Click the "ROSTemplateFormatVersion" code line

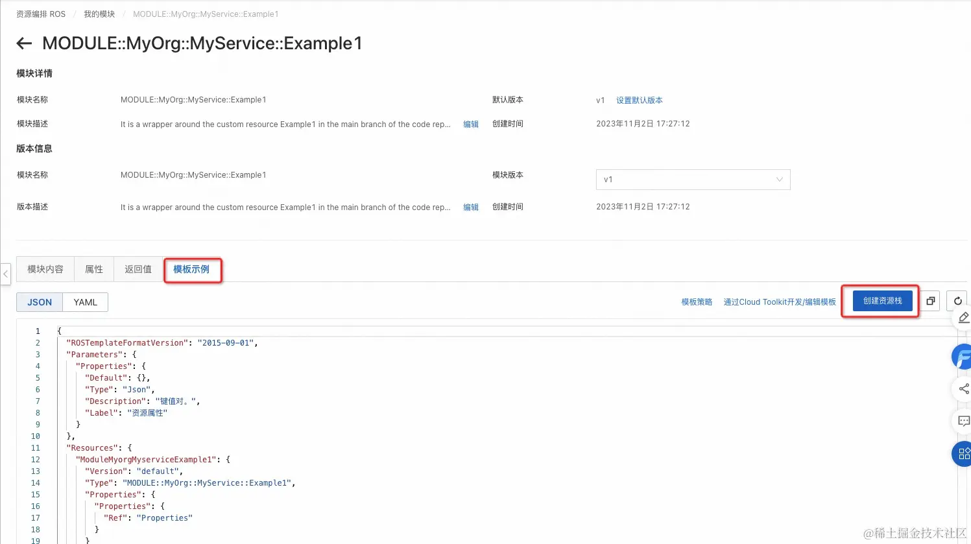coord(162,343)
